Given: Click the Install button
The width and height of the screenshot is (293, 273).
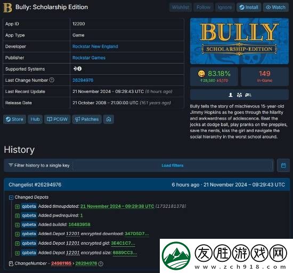Looking at the screenshot, I should [x=249, y=7].
